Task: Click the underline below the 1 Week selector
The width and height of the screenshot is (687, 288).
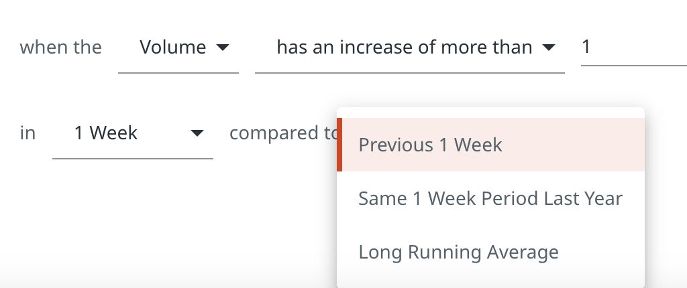Action: (132, 159)
